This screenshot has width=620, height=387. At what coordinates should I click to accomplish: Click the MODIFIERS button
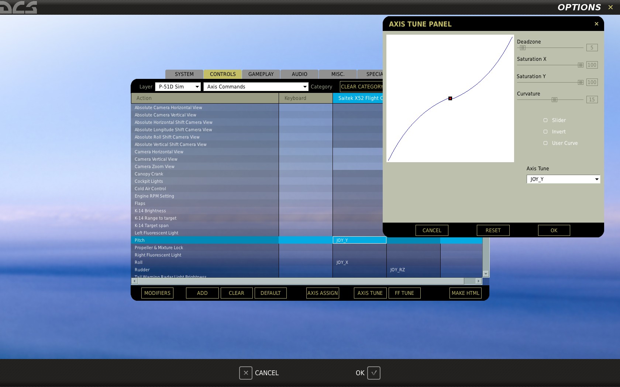pos(157,293)
